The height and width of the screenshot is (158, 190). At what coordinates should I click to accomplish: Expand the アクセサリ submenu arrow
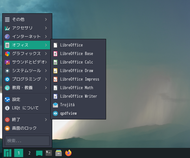(x=46, y=28)
